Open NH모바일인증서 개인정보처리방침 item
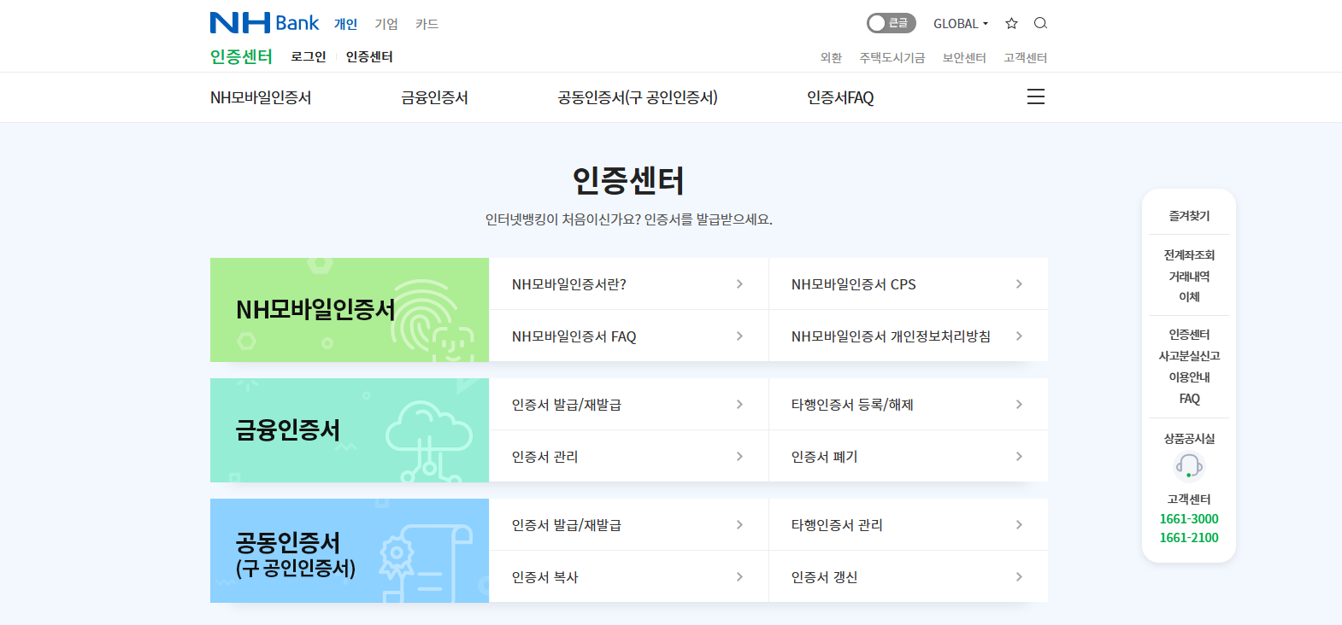1342x625 pixels. pos(908,336)
